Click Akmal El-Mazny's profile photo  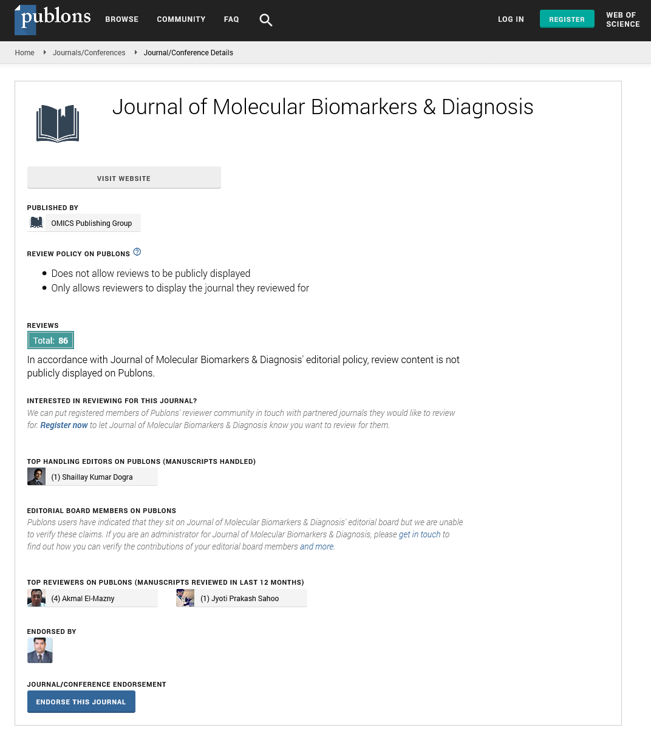click(x=36, y=598)
